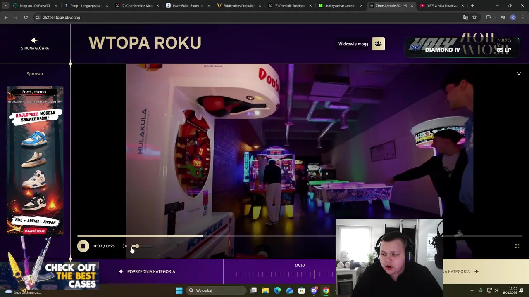529x297 pixels.
Task: Open the media control icon in Chrome toolbar
Action: pyautogui.click(x=503, y=17)
